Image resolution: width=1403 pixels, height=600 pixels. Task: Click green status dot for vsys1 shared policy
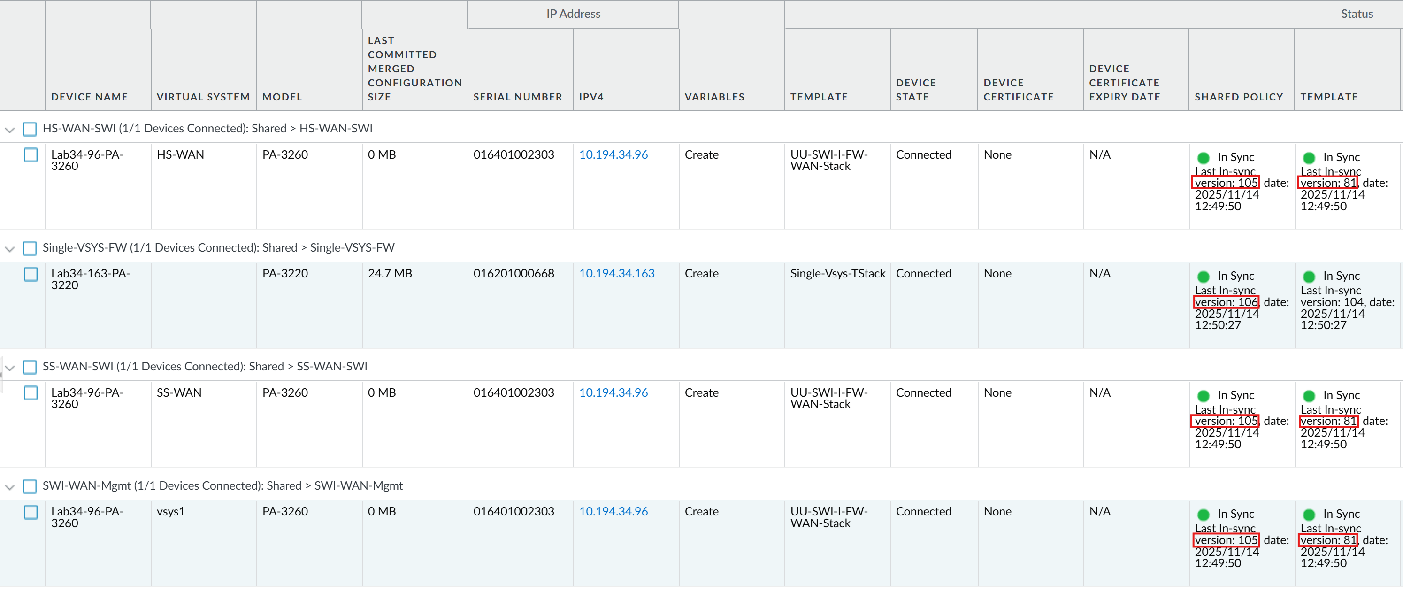click(x=1203, y=515)
